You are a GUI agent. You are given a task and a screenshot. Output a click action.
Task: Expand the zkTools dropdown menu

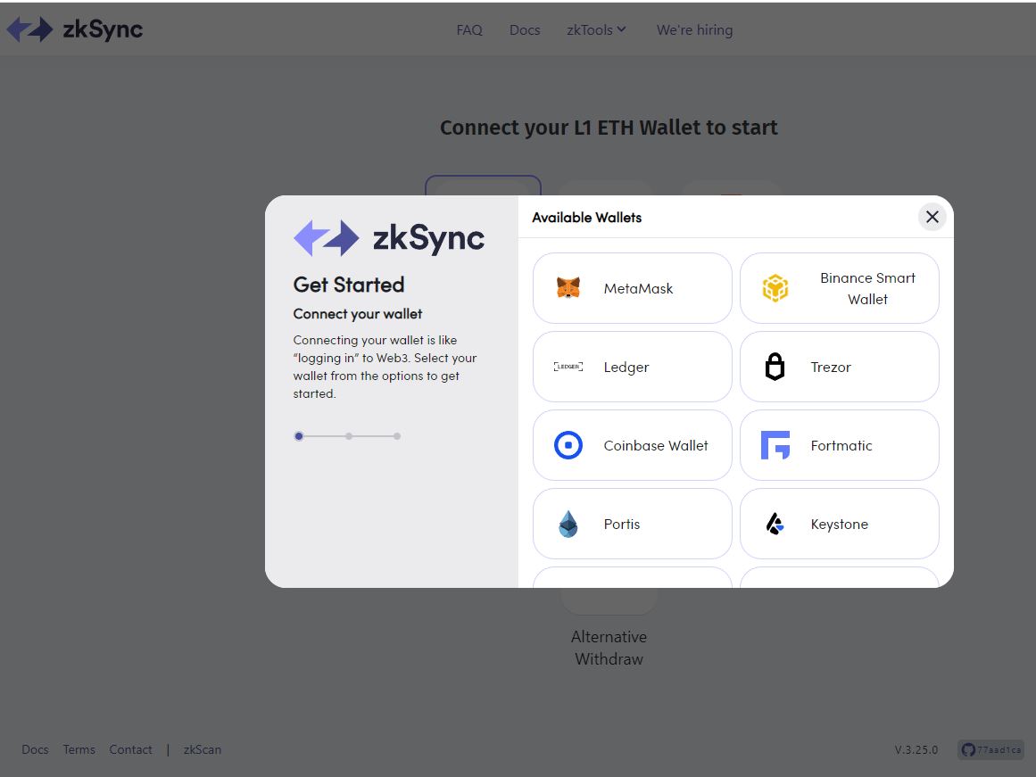(x=596, y=29)
